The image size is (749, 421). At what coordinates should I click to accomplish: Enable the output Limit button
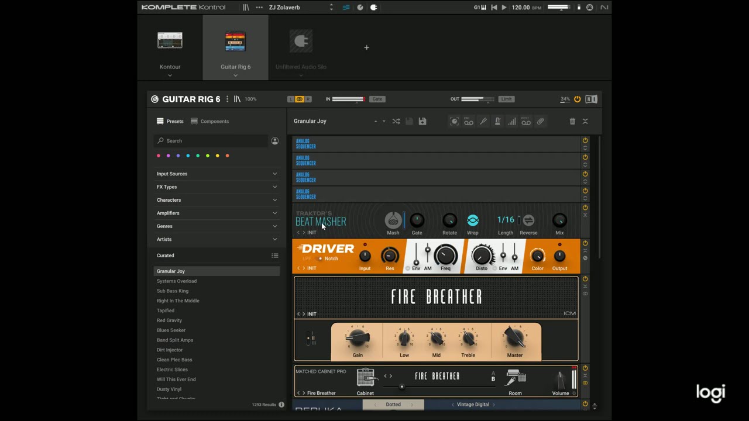pos(507,99)
